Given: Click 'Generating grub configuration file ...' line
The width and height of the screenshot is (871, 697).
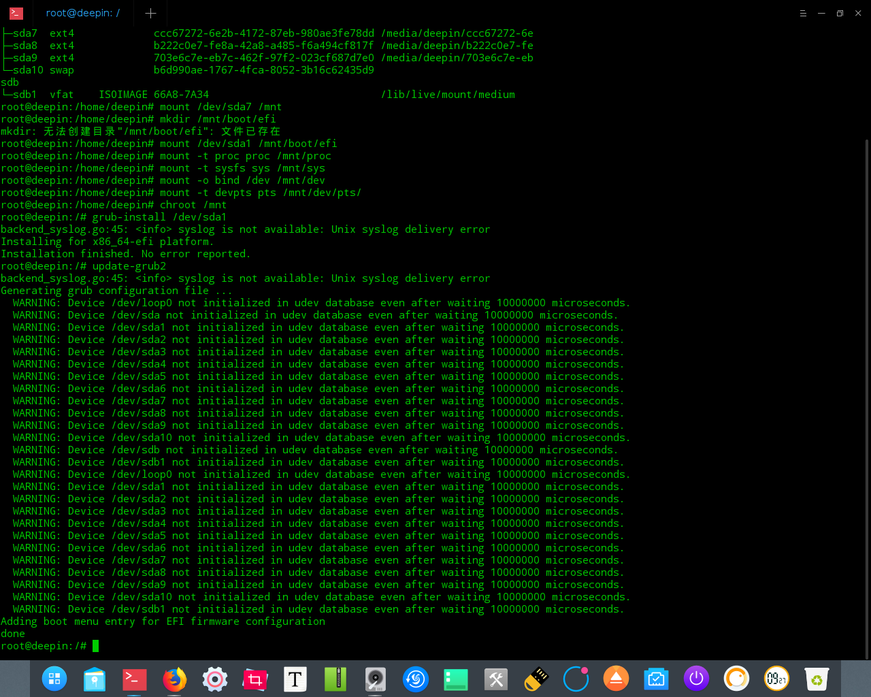Looking at the screenshot, I should coord(116,291).
